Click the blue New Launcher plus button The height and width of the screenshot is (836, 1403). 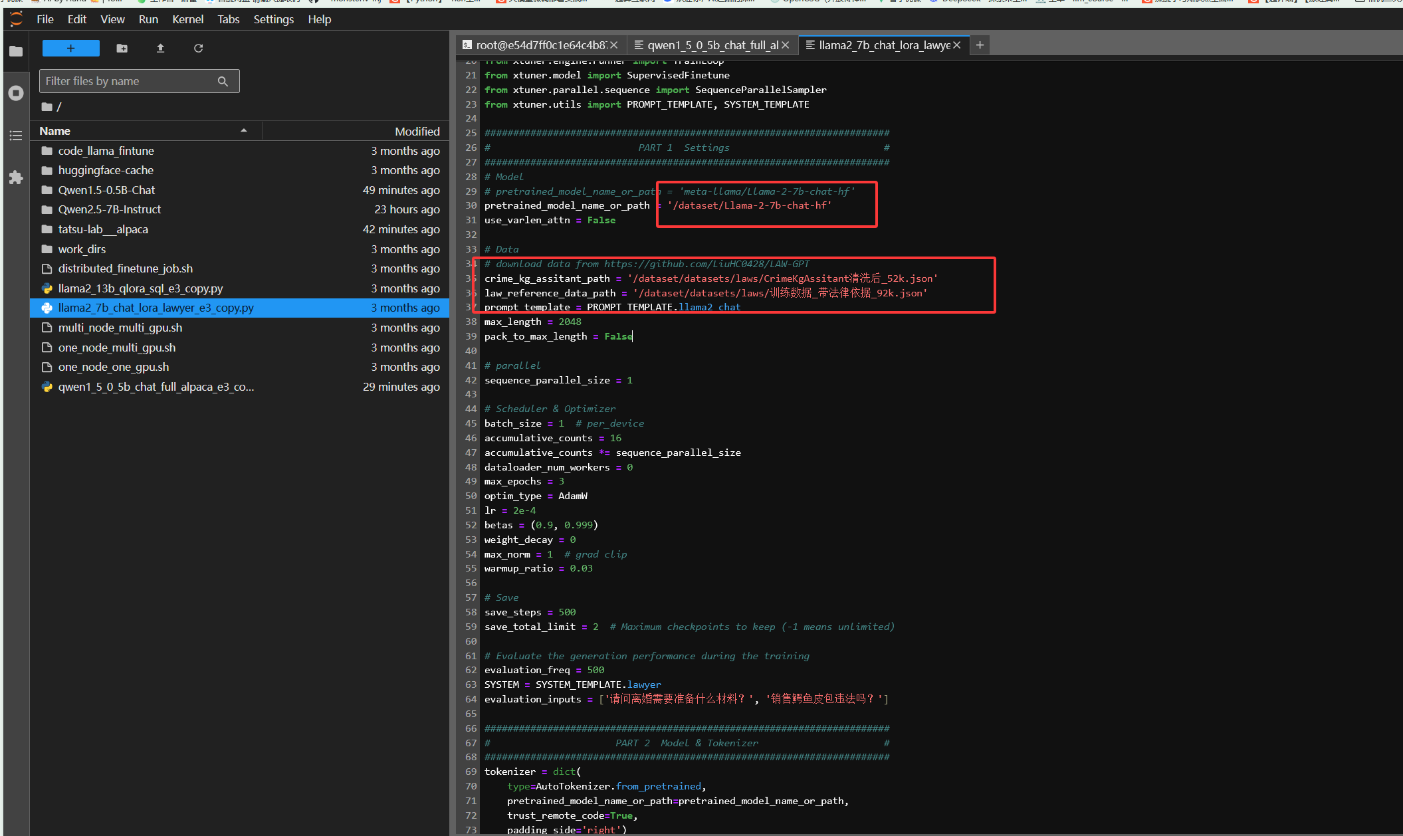click(x=70, y=48)
